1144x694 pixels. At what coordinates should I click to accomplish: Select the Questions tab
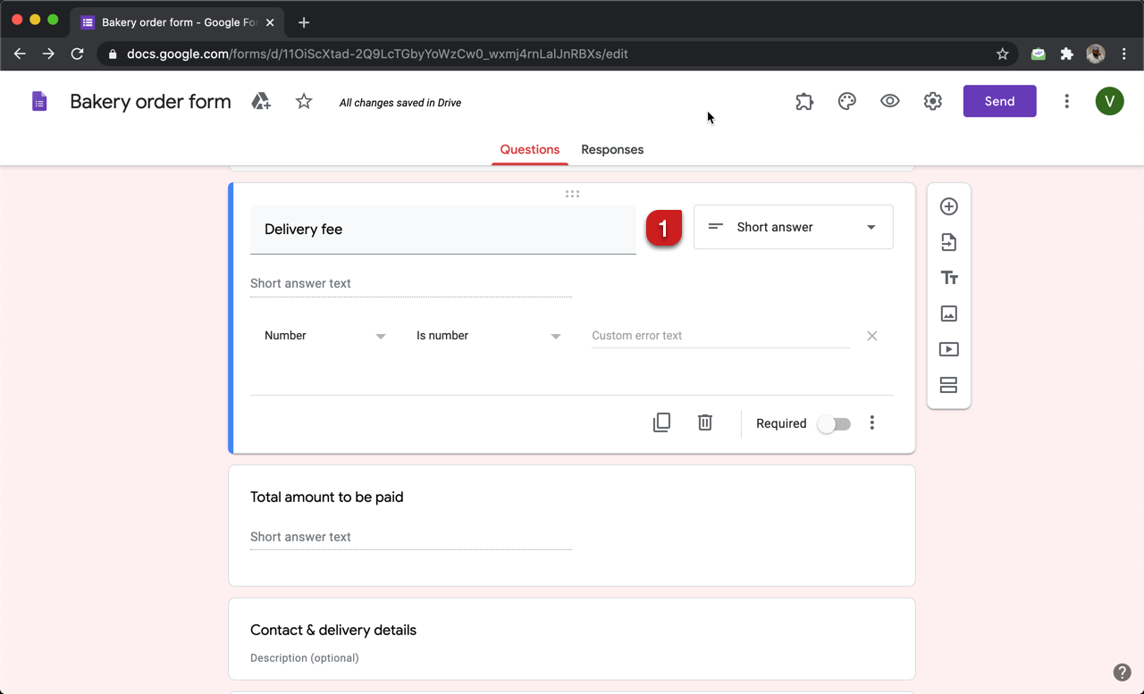click(529, 149)
